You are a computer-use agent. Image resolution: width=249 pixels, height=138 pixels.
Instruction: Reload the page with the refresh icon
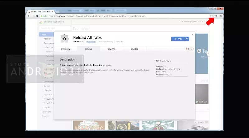[x=37, y=16]
